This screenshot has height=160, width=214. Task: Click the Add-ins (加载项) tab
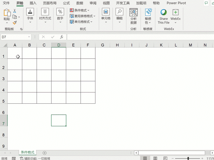point(141,3)
